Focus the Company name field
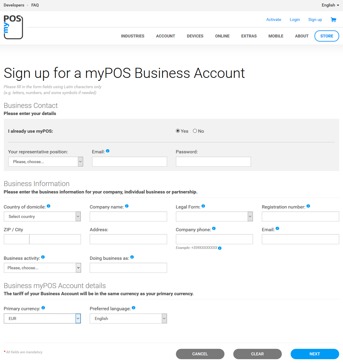This screenshot has height=363, width=343. pos(128,216)
